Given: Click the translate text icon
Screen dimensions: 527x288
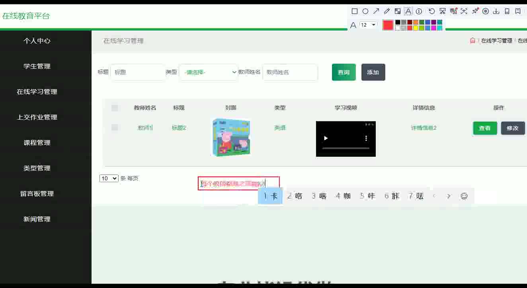Looking at the screenshot, I should (x=453, y=11).
